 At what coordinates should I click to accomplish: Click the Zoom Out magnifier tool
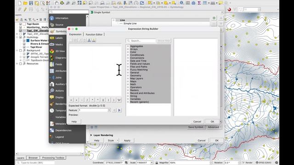tap(73, 3)
